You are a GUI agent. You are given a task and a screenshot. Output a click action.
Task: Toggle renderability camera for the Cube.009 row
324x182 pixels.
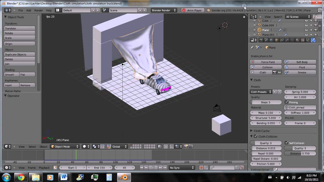[316, 25]
